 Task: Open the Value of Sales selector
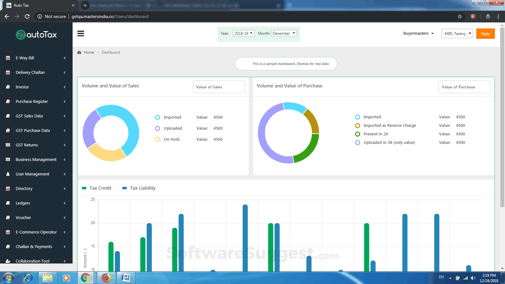tap(219, 87)
